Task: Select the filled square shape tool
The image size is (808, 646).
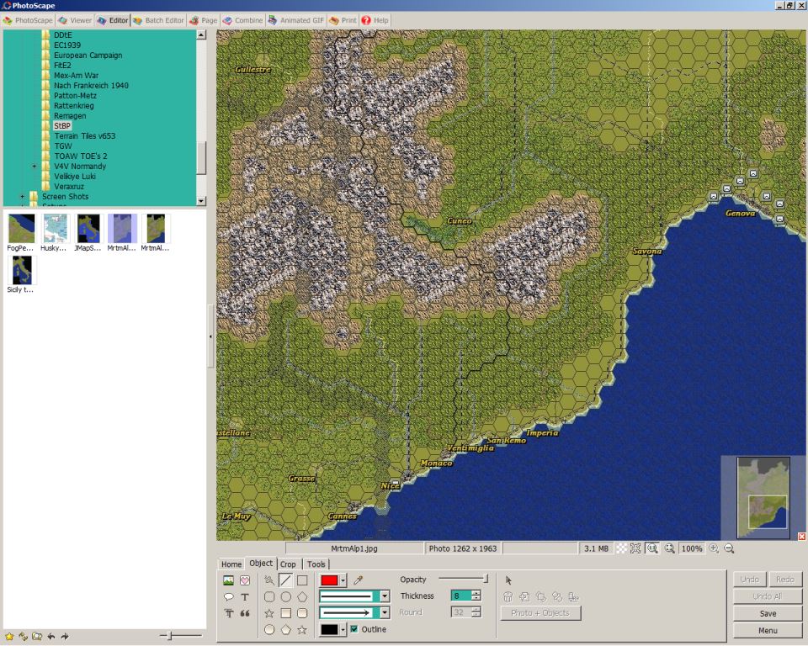Action: tap(285, 613)
